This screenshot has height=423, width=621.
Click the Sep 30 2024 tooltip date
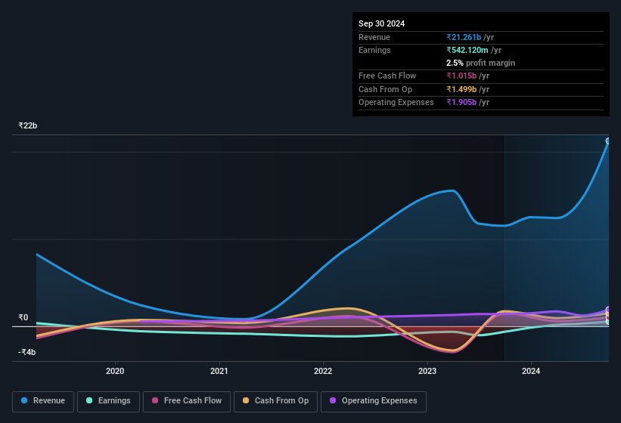[x=381, y=23]
